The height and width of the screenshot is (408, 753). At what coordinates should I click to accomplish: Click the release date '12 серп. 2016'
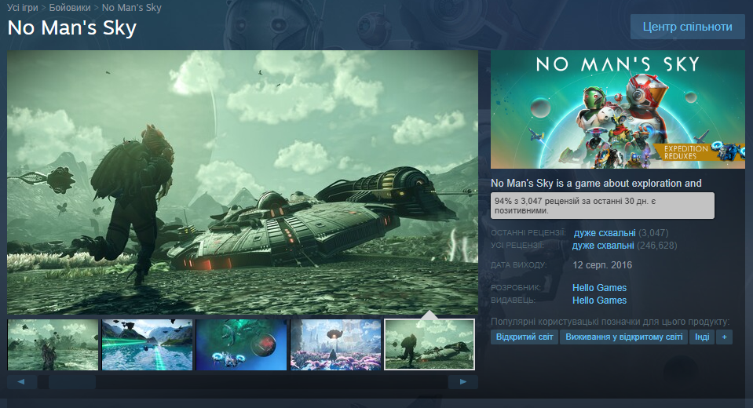pos(602,265)
